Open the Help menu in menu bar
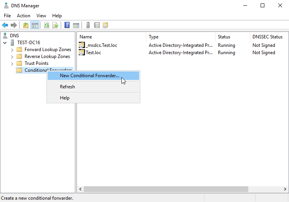The height and width of the screenshot is (202, 289). tap(57, 16)
